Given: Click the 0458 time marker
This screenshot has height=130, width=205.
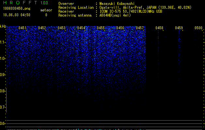Looking at the screenshot, I should click(159, 28).
